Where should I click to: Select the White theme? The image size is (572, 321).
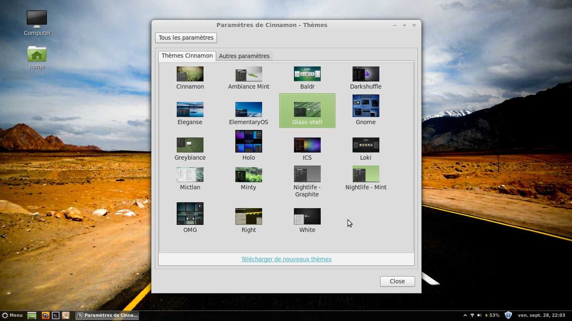point(307,221)
